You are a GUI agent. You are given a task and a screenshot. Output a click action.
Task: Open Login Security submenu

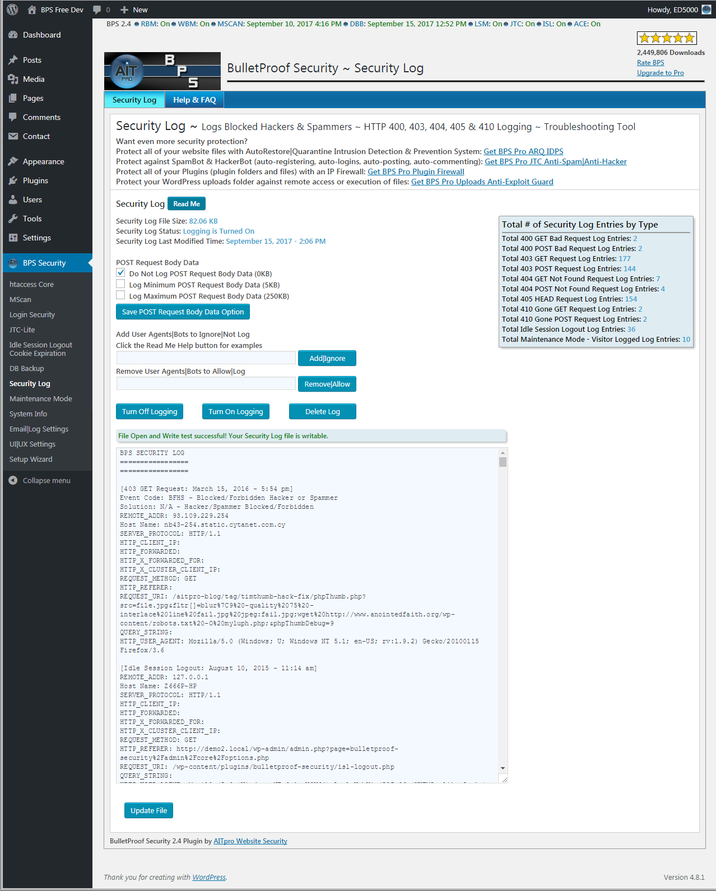(32, 314)
